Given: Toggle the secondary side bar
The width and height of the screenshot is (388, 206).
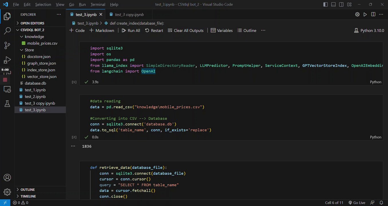Looking at the screenshot, I should pos(341,4).
